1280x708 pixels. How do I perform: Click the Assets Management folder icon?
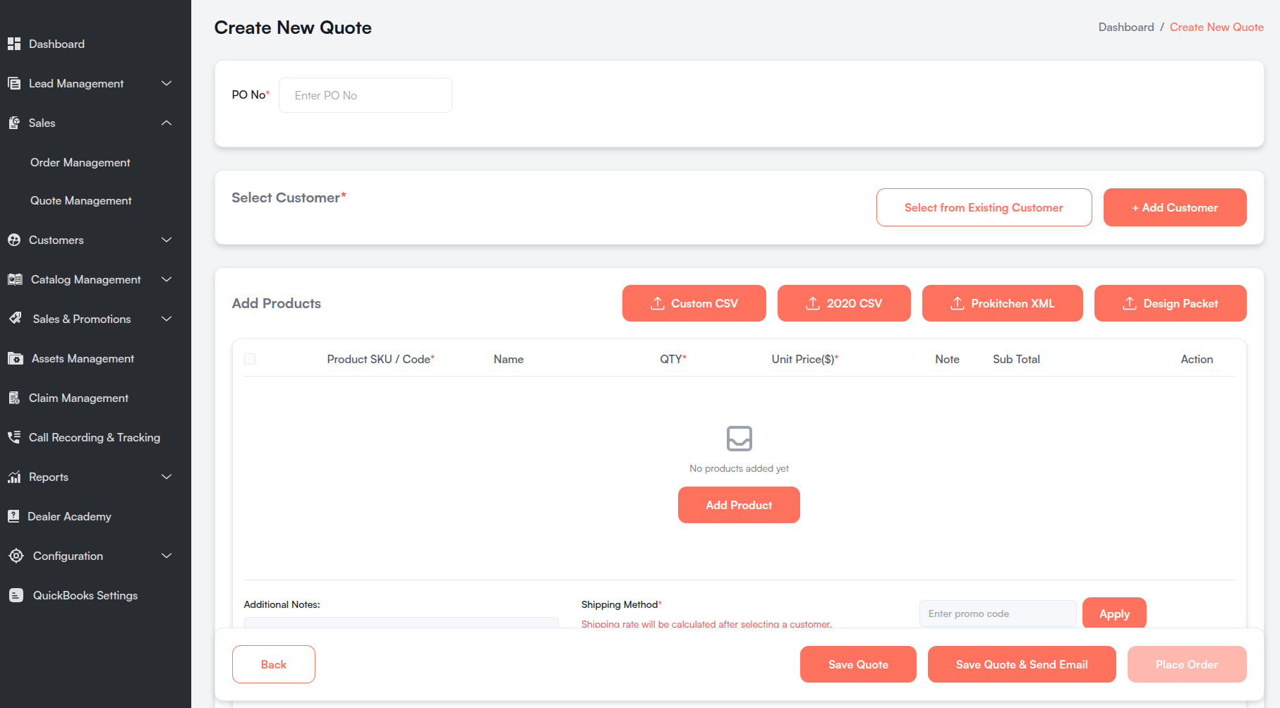pos(16,358)
